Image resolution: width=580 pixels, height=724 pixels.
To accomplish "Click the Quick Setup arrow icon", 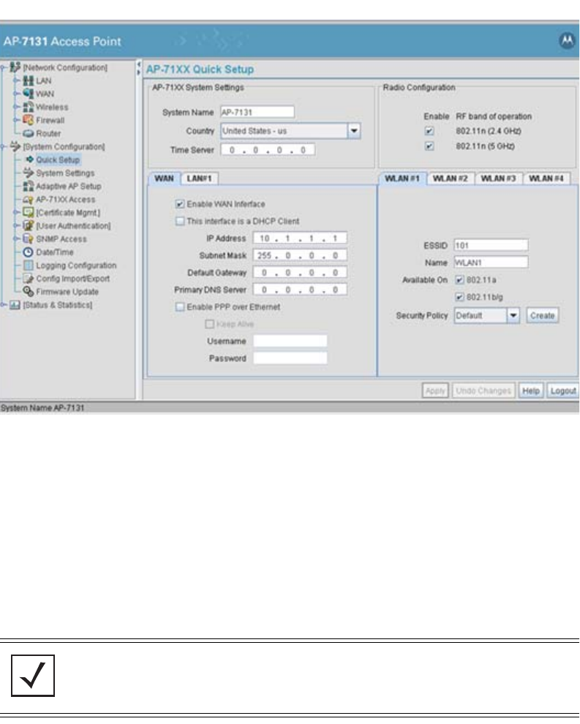I will pos(29,159).
